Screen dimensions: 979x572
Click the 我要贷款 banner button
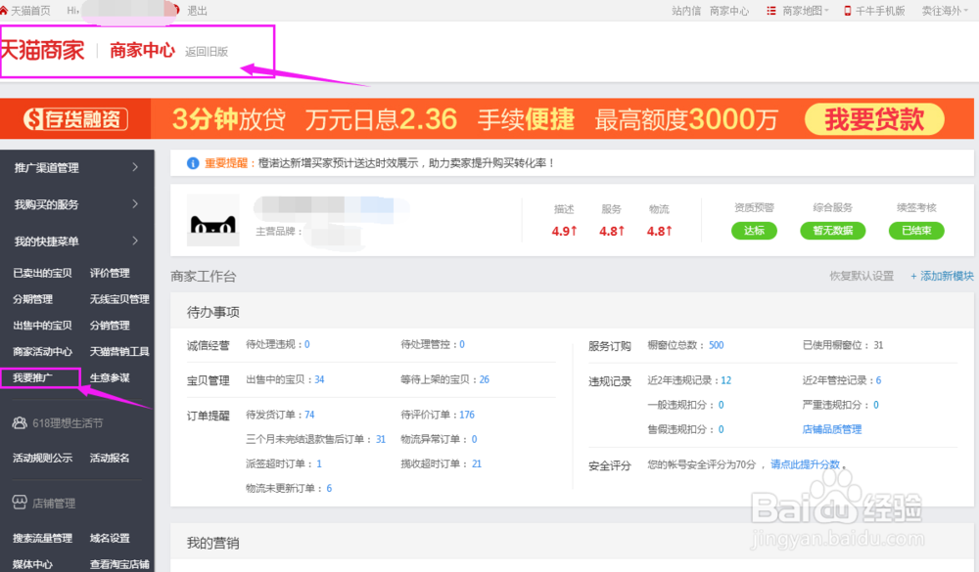click(x=874, y=119)
